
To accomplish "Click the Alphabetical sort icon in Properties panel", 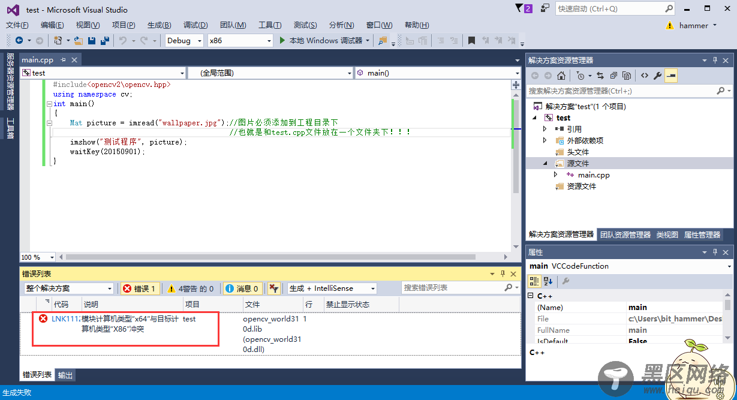I will (x=548, y=281).
